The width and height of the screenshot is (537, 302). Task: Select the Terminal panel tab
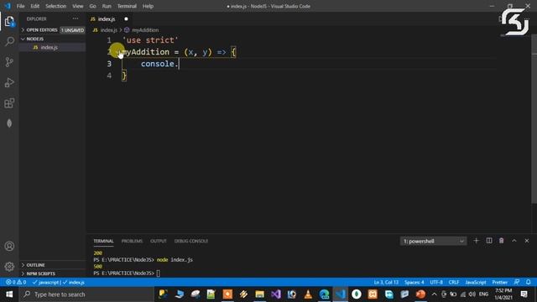coord(103,241)
